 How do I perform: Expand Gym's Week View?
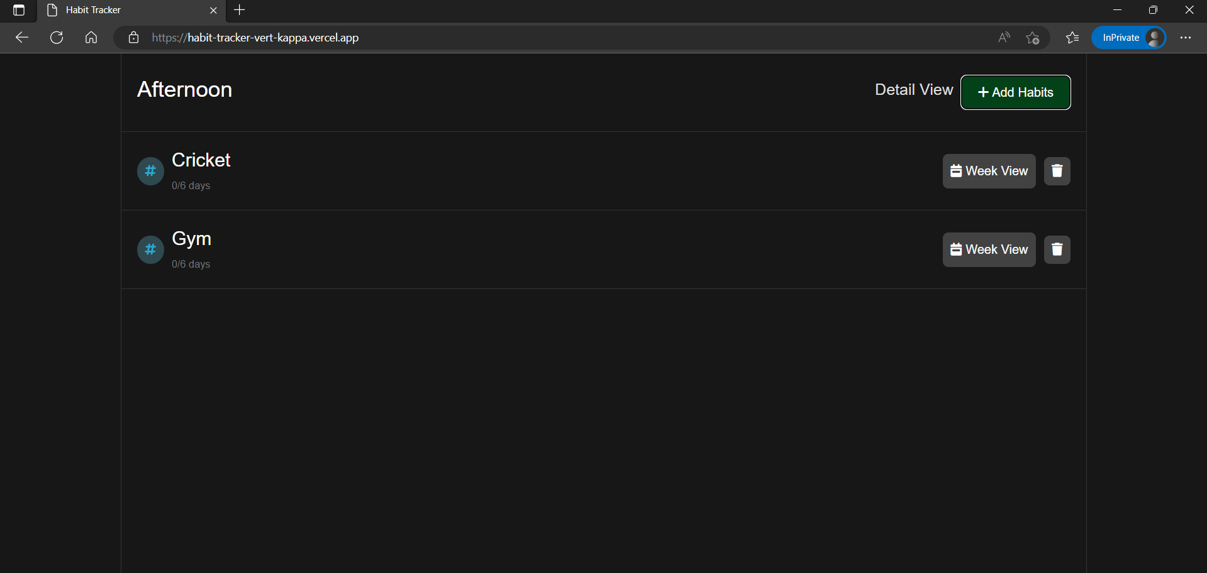(x=989, y=249)
